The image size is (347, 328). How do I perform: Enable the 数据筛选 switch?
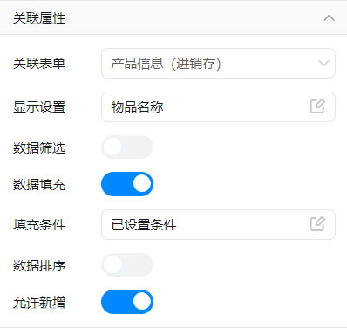tap(127, 147)
